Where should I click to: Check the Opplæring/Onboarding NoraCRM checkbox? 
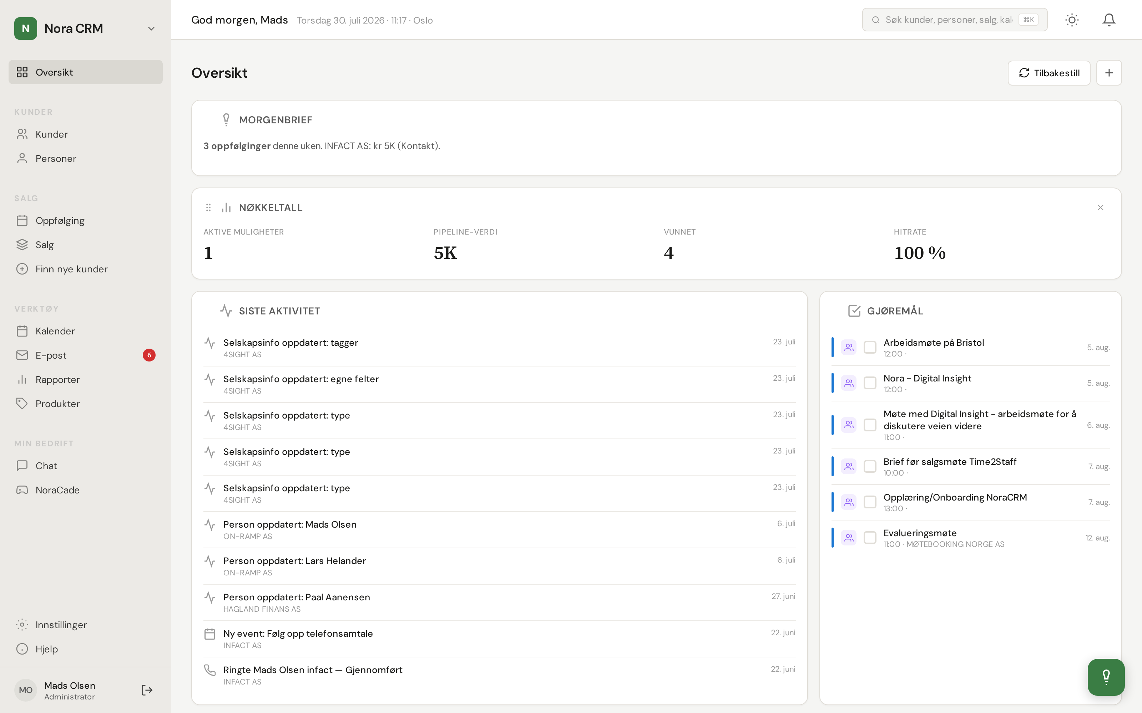[870, 502]
